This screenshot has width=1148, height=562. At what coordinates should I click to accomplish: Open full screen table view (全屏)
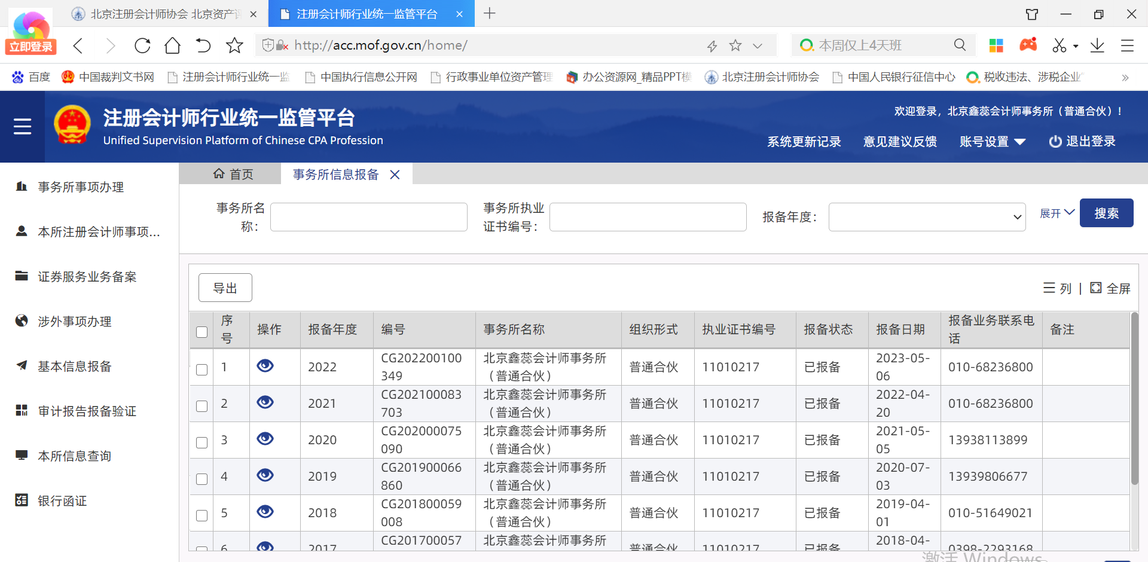1110,288
